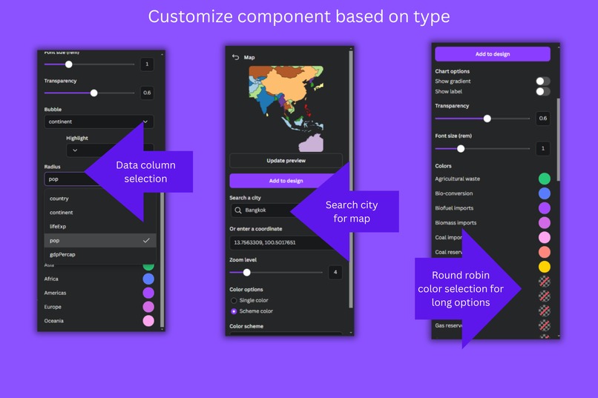Select the Scheme color radio option
The height and width of the screenshot is (398, 598).
click(x=234, y=311)
